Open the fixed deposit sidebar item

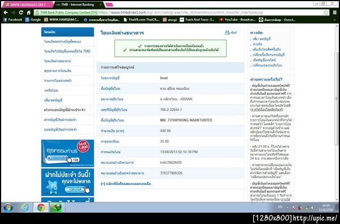pyautogui.click(x=67, y=120)
